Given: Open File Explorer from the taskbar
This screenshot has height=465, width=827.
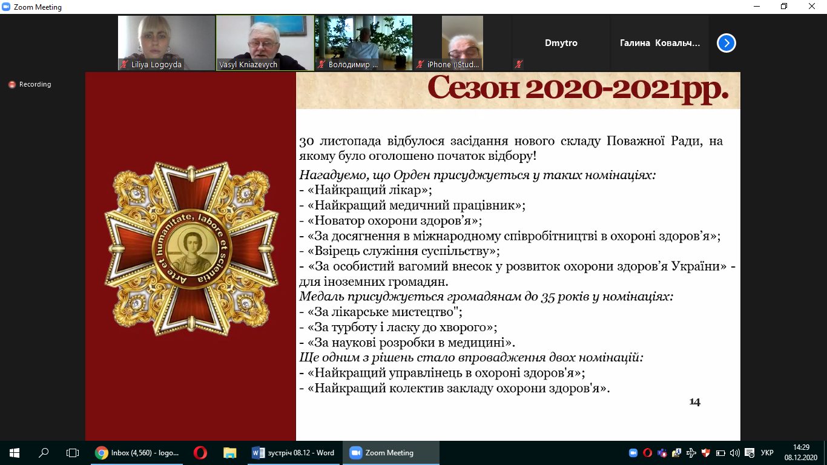Looking at the screenshot, I should pos(229,453).
